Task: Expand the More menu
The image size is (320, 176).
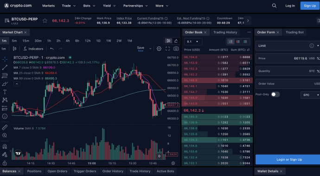Action: pyautogui.click(x=162, y=6)
